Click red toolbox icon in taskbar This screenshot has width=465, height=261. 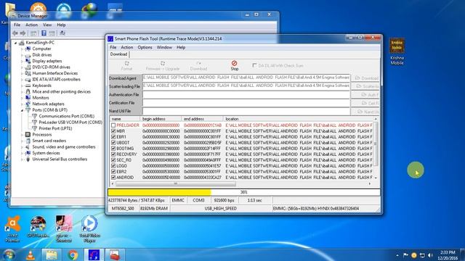[x=115, y=254]
